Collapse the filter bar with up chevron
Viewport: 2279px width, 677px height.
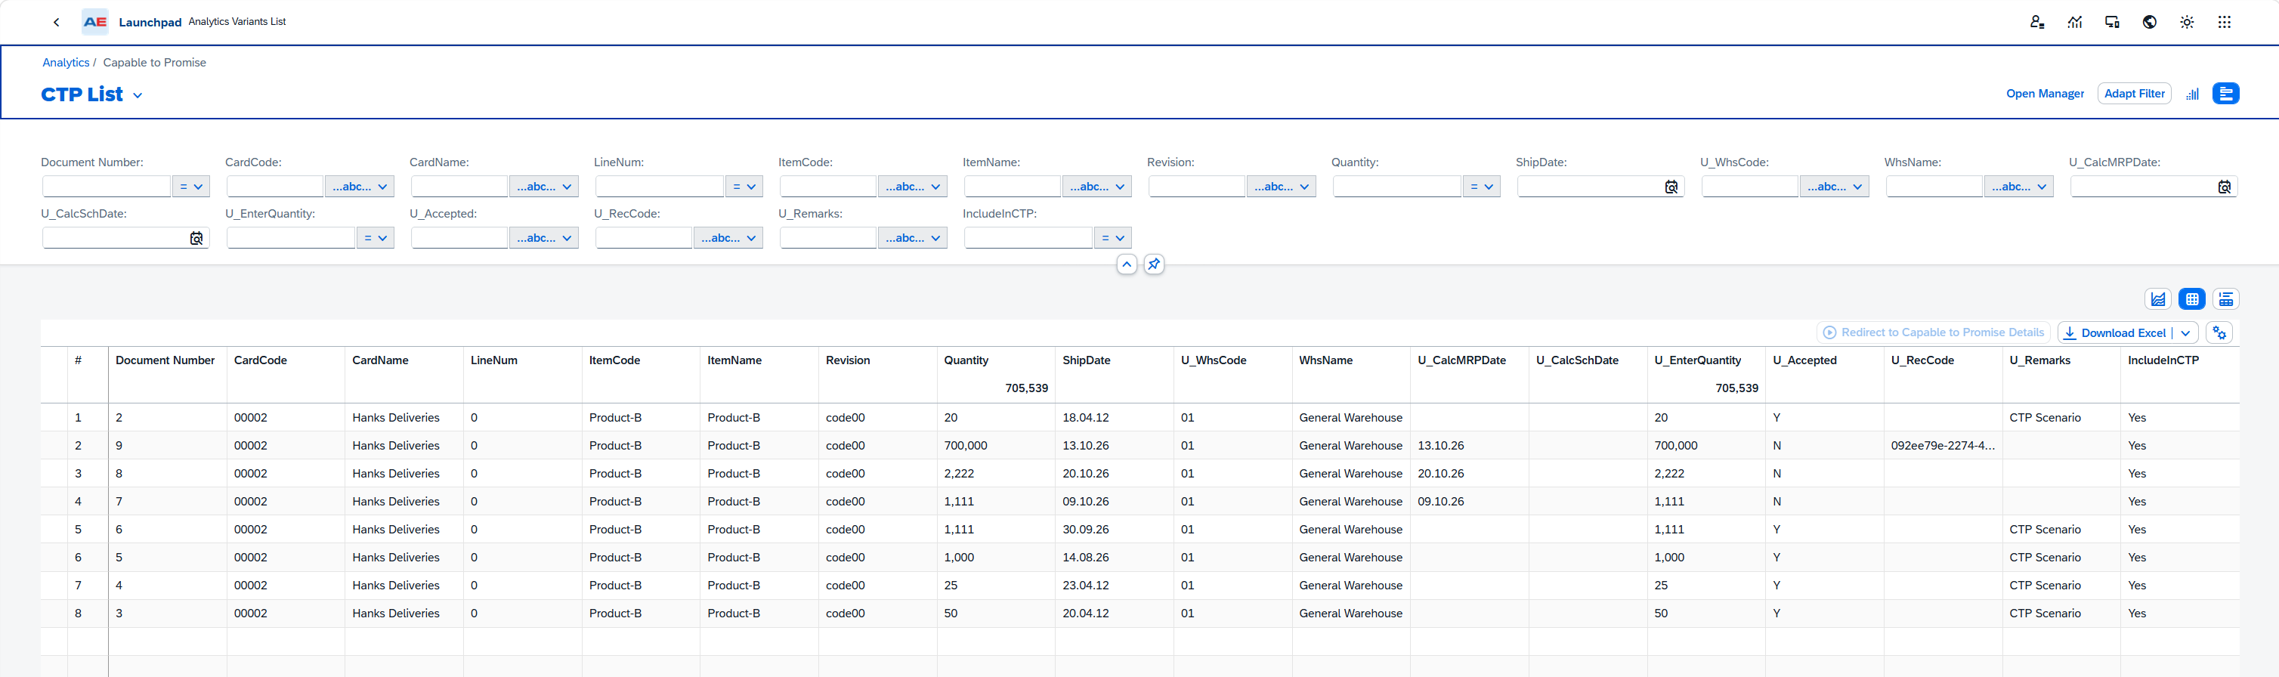click(1126, 264)
